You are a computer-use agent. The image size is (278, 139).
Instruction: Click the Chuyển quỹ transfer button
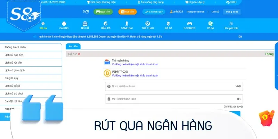tap(154, 12)
